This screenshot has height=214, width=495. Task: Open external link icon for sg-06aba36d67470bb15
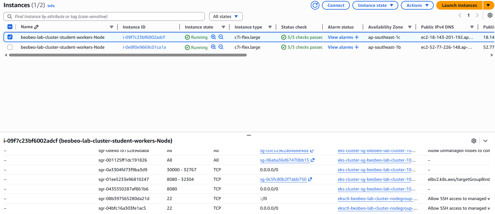click(x=313, y=160)
